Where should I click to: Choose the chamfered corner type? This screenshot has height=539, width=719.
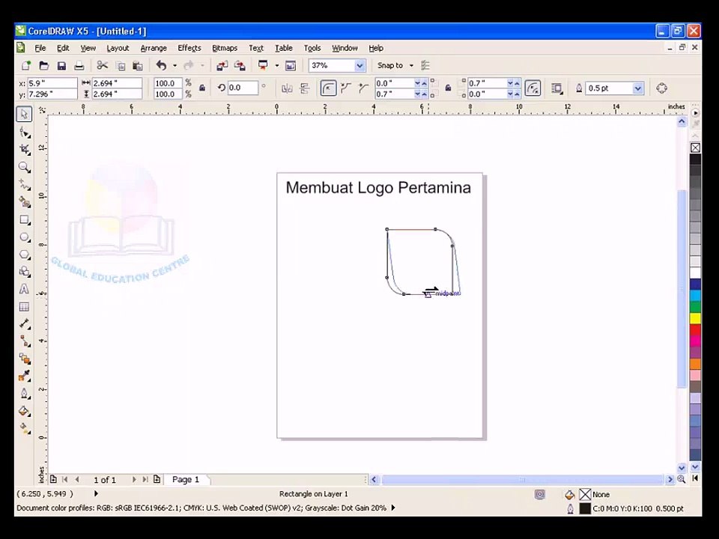click(x=363, y=88)
